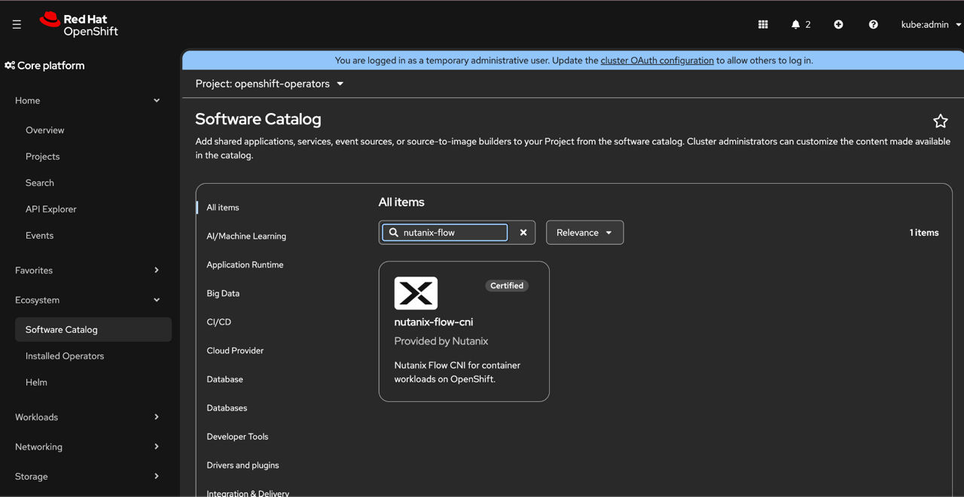Viewport: 964px width, 497px height.
Task: Clear the nutanix-flow search text
Action: coord(523,233)
